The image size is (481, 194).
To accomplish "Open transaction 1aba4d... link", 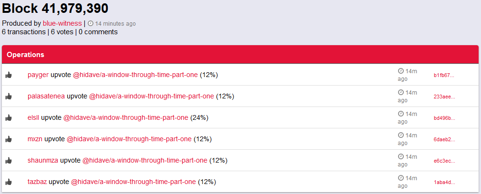I will 444,183.
